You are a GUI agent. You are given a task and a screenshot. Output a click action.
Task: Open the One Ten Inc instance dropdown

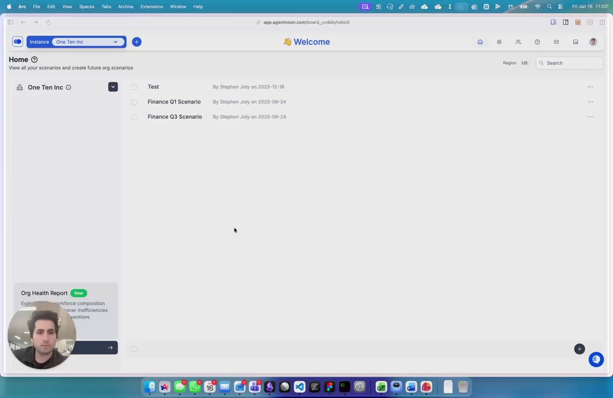tap(87, 42)
